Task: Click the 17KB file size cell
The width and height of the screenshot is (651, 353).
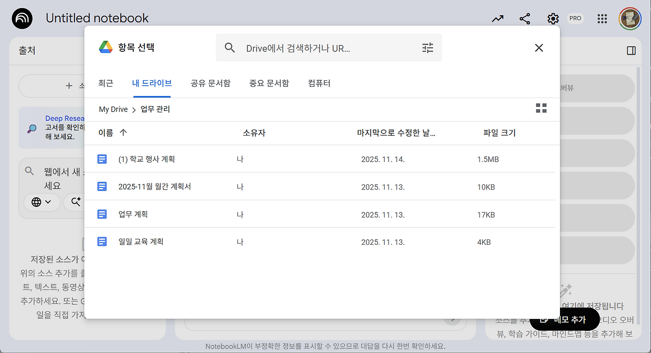Action: point(486,214)
